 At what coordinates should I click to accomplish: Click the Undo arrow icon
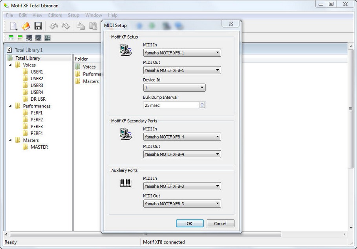point(53,26)
